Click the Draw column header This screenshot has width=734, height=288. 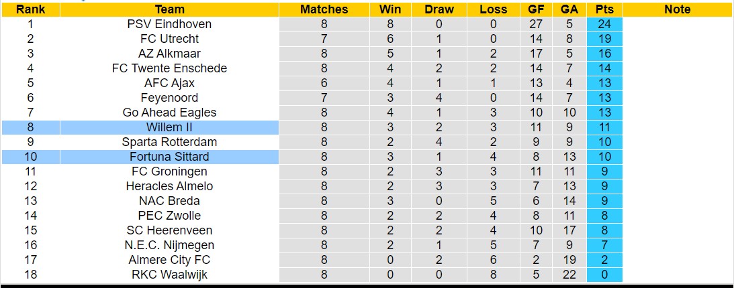click(x=439, y=9)
